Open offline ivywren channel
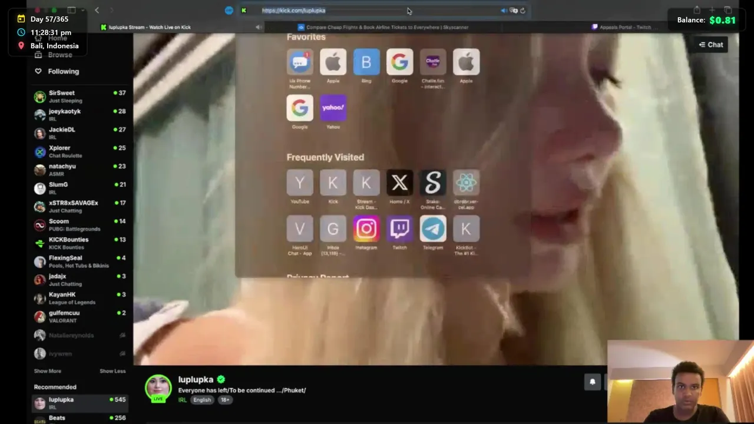754x424 pixels. pyautogui.click(x=80, y=353)
